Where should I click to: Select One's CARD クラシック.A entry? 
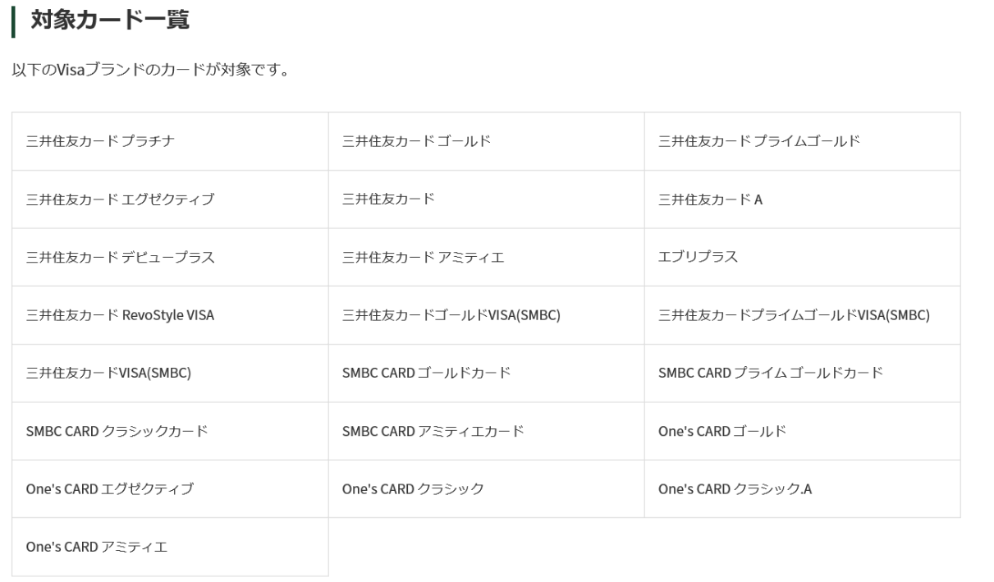coord(803,488)
